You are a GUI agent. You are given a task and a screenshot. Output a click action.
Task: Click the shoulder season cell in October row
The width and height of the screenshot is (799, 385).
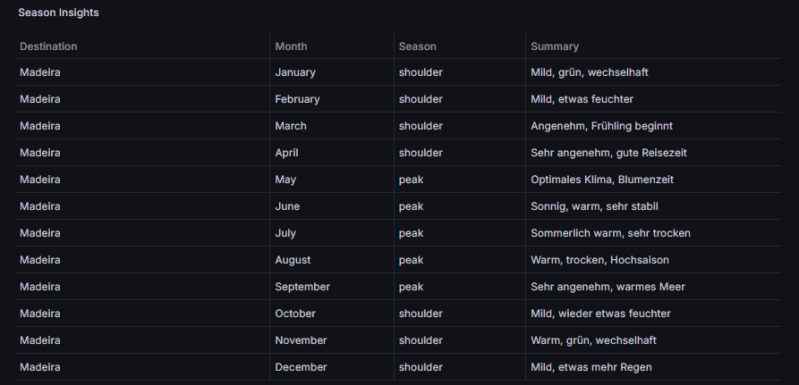421,314
